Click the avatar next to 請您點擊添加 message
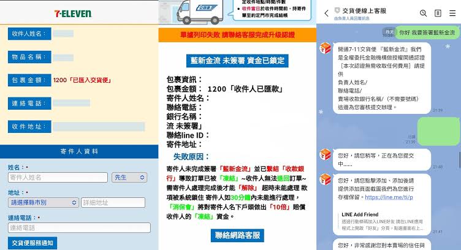461x250 pixels. coord(326,179)
